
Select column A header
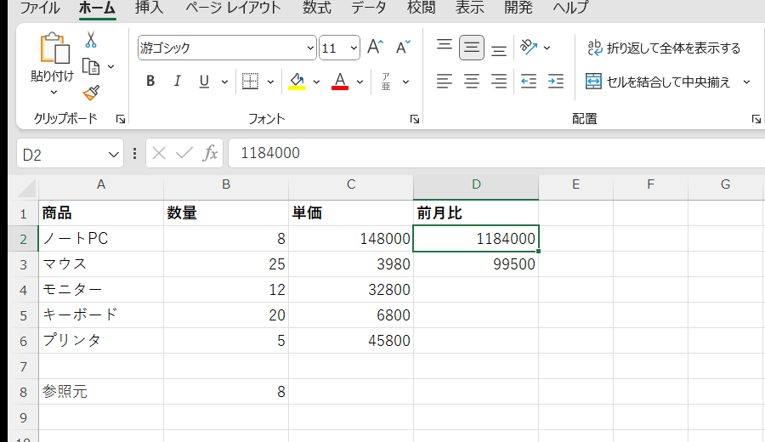pyautogui.click(x=101, y=184)
